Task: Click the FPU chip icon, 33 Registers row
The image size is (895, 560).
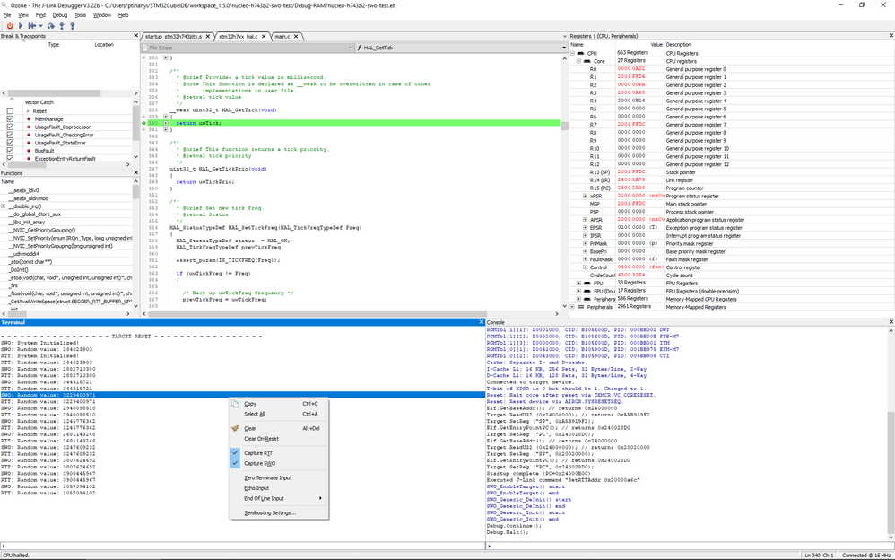Action: click(x=587, y=283)
